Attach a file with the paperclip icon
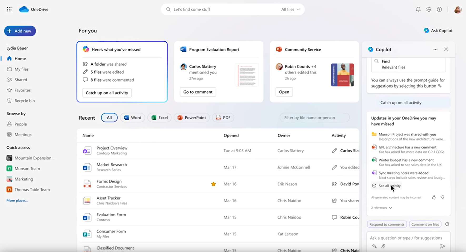Image resolution: width=466 pixels, height=252 pixels. click(383, 246)
